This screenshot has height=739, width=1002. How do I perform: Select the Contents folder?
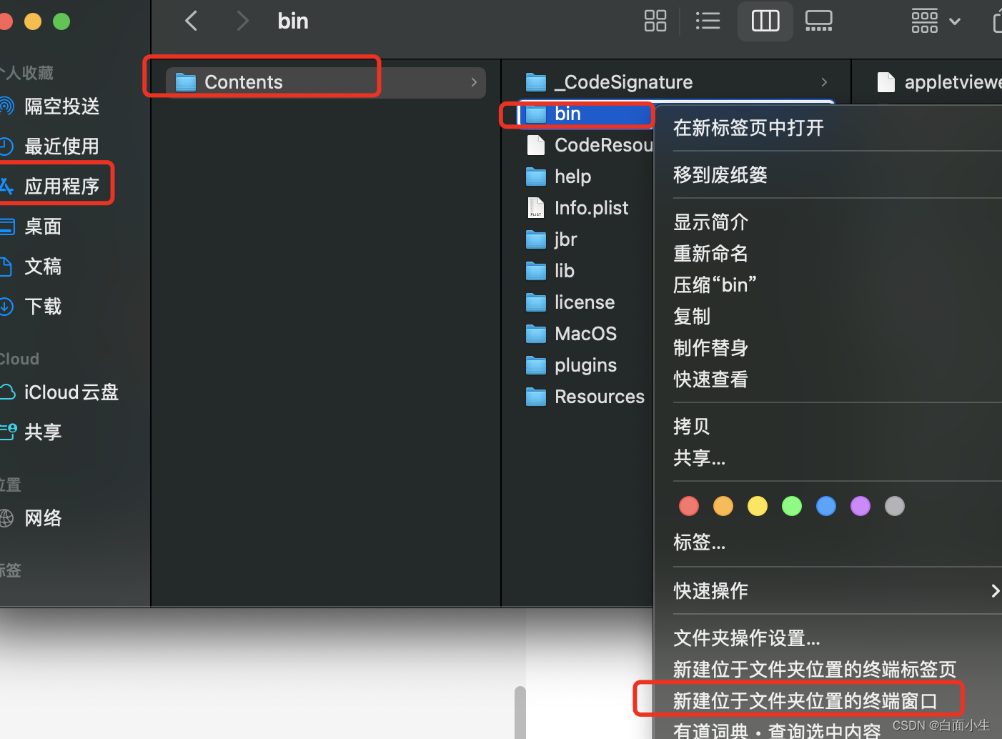326,82
